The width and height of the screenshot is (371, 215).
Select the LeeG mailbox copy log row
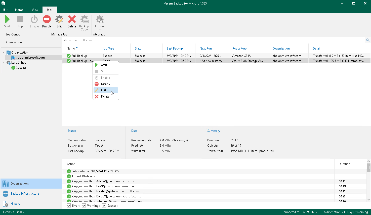[215, 186]
